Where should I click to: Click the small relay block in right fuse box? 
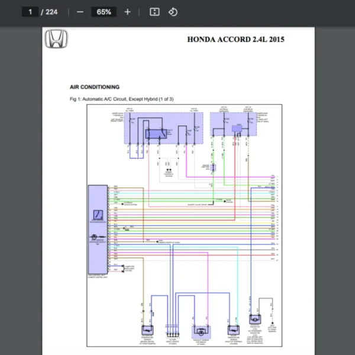236,128
